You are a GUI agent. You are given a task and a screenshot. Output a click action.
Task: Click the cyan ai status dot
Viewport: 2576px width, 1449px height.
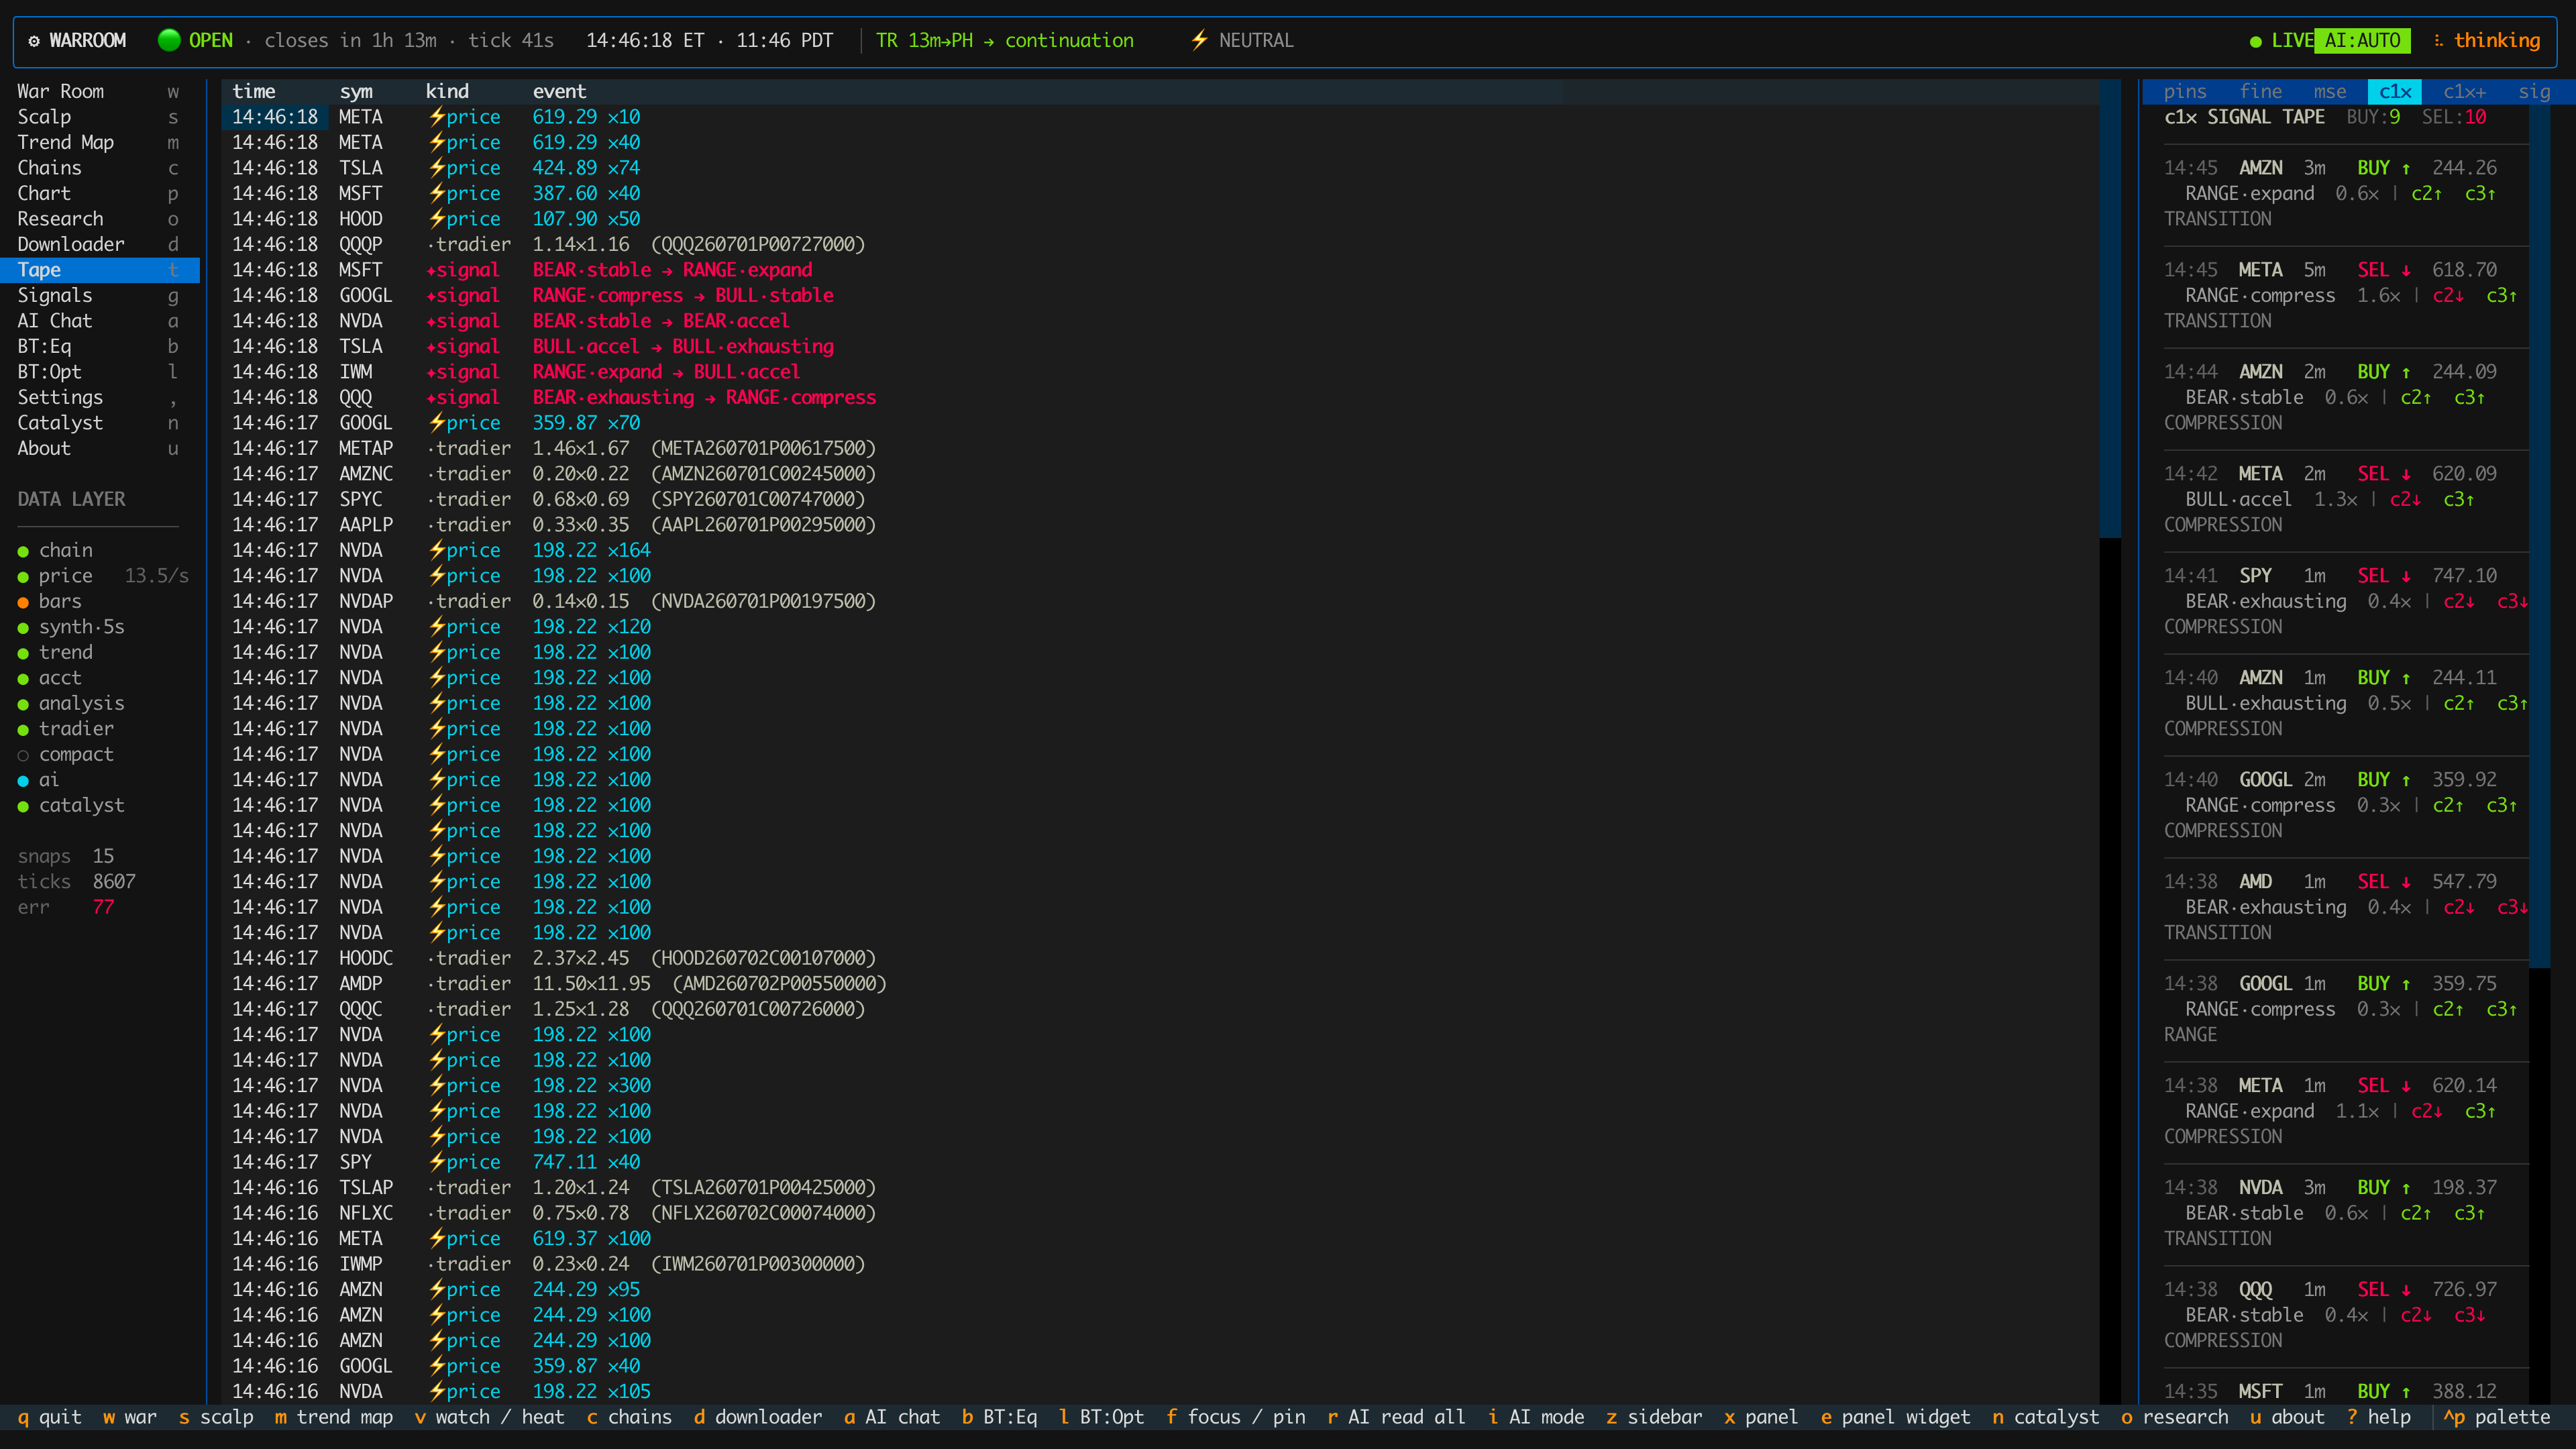tap(23, 781)
